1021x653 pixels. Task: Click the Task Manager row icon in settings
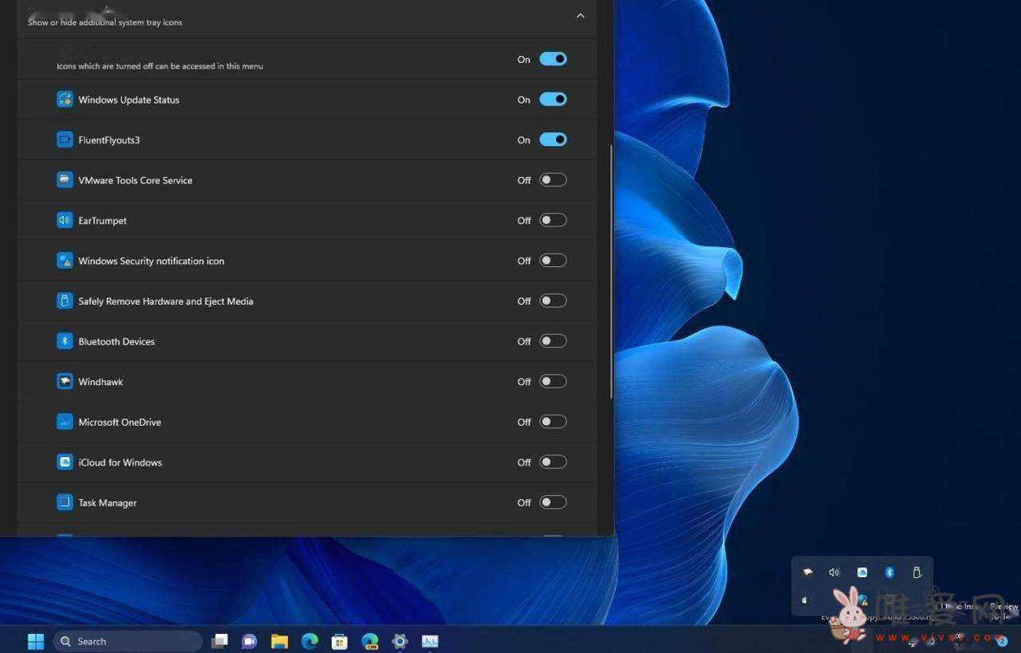pos(65,502)
